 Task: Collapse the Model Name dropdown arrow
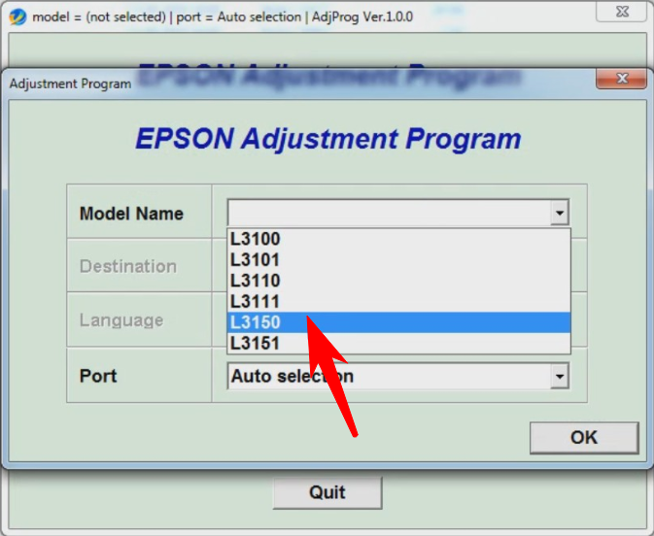tap(559, 213)
